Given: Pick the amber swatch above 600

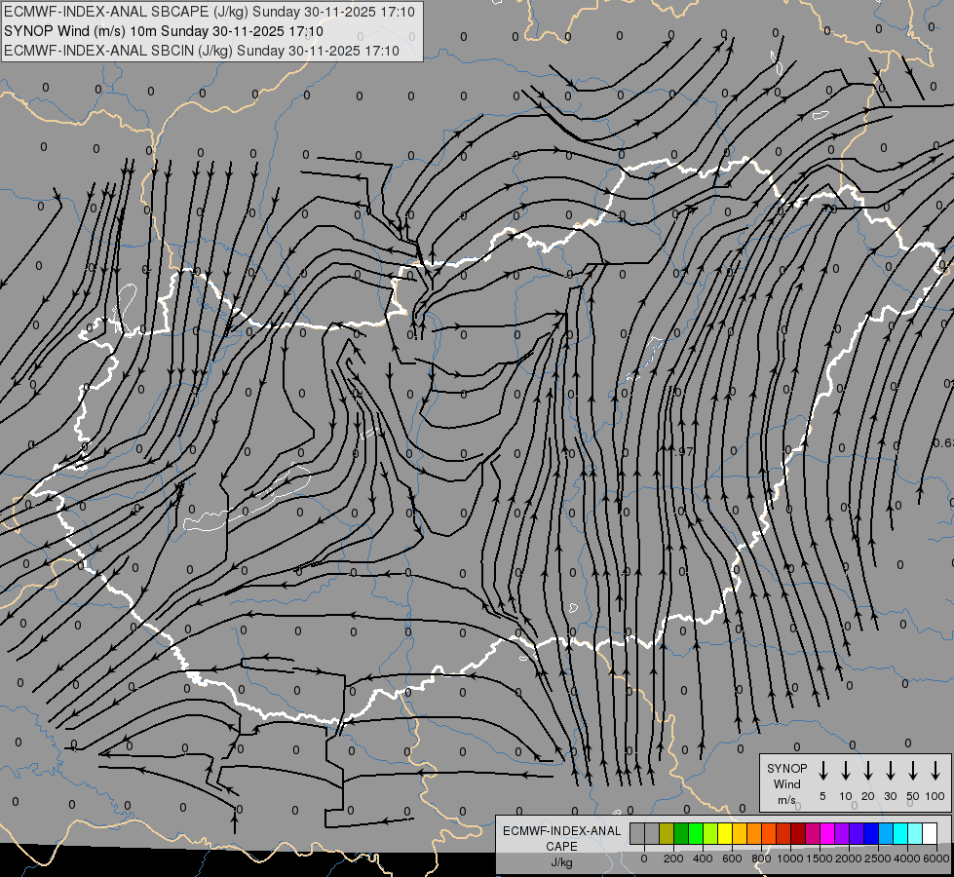Looking at the screenshot, I should (740, 833).
